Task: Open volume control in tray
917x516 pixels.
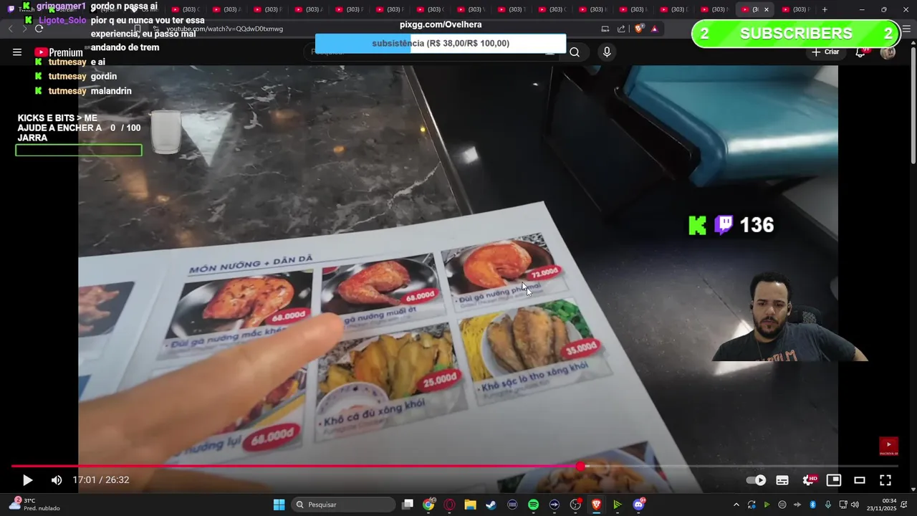Action: click(855, 505)
